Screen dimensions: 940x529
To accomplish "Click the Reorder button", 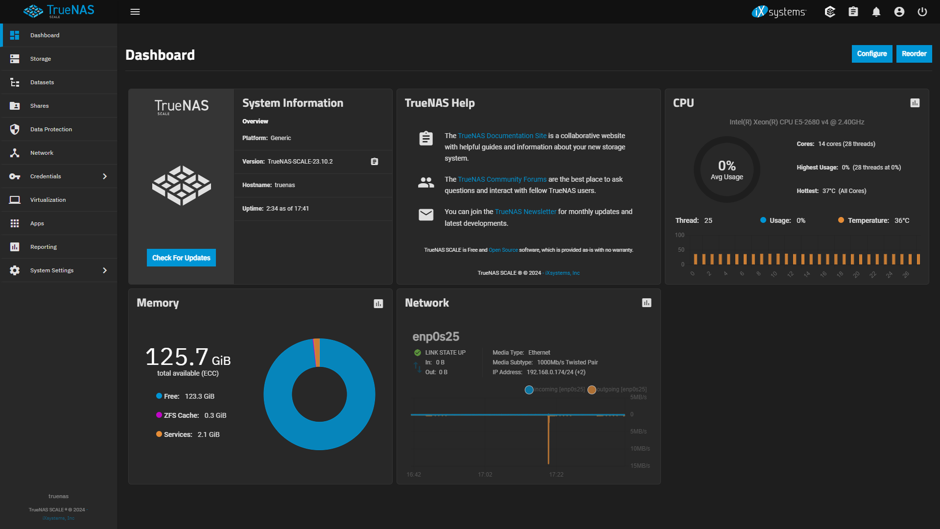I will pyautogui.click(x=914, y=54).
